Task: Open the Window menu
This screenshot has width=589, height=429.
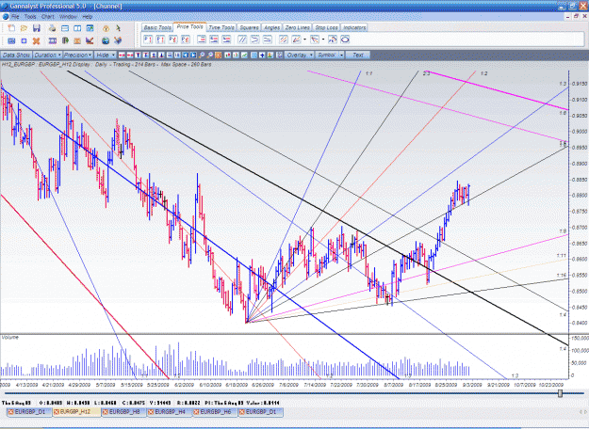Action: (68, 17)
